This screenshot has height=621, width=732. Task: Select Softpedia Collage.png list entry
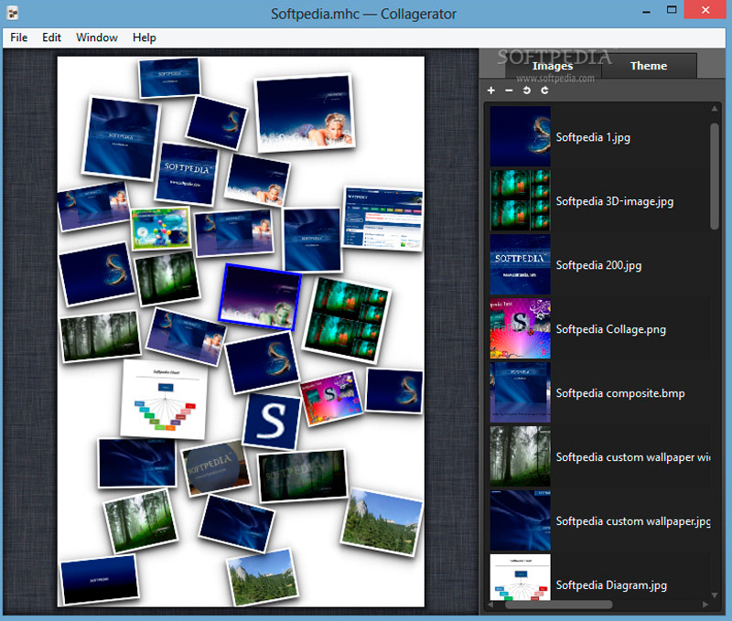click(x=610, y=329)
